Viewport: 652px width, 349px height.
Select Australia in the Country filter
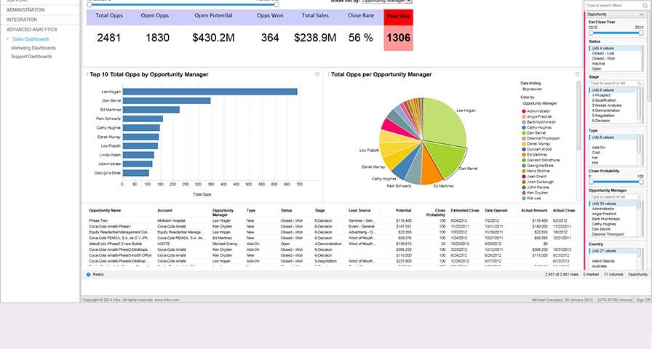(599, 266)
